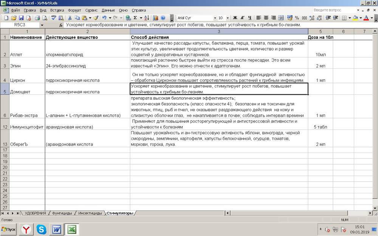Click the Пуск start button
378x236 pixels.
(8, 229)
